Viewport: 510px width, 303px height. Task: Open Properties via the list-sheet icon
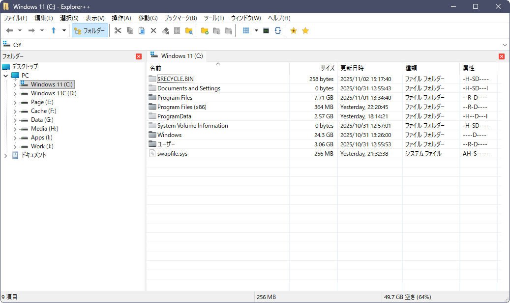177,30
